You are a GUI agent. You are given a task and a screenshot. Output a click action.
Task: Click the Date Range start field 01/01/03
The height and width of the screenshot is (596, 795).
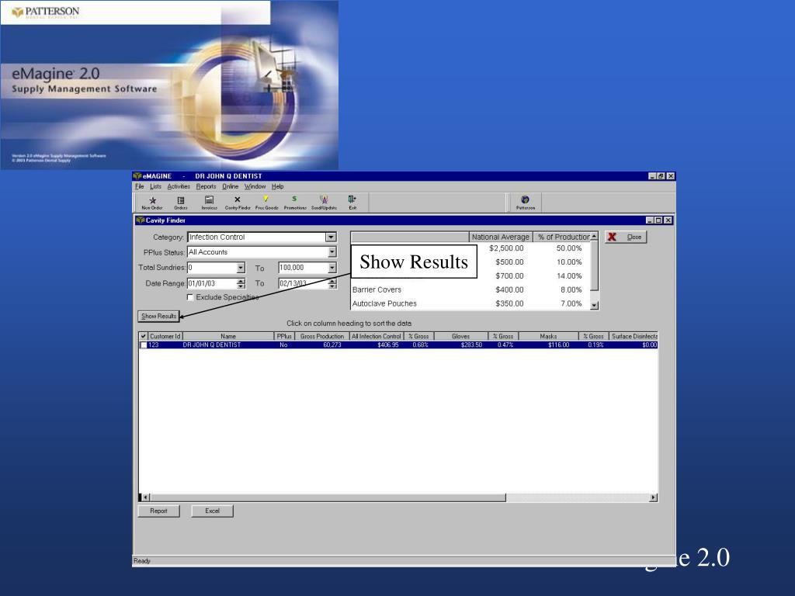pyautogui.click(x=212, y=284)
